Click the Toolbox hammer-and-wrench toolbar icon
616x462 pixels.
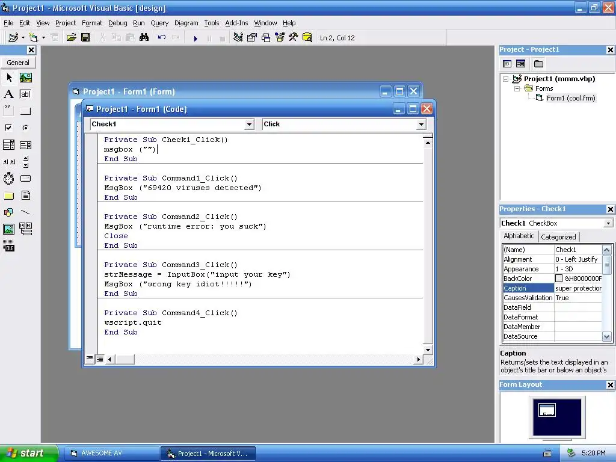[294, 37]
